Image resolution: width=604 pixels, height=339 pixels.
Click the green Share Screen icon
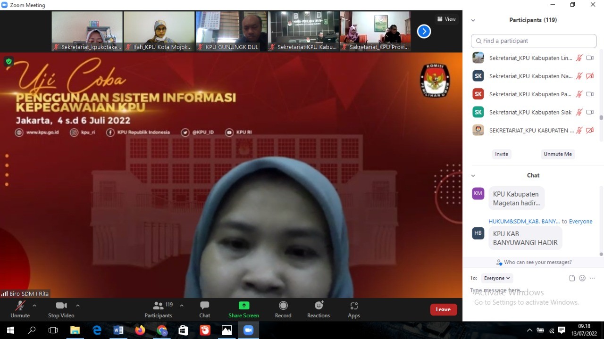coord(243,306)
